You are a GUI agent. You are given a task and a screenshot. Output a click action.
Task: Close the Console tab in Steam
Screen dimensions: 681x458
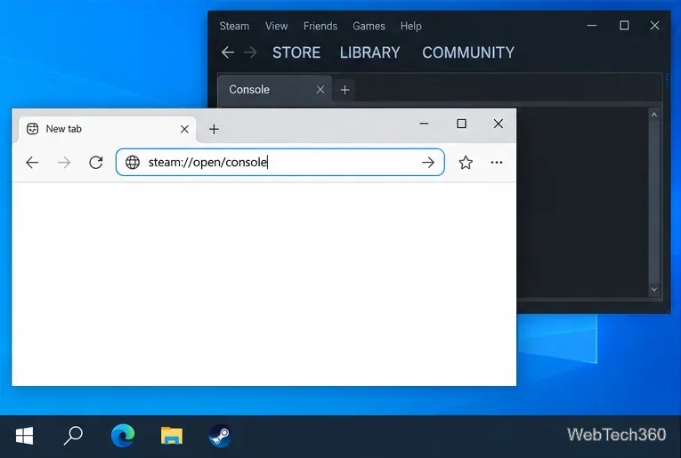pos(320,90)
